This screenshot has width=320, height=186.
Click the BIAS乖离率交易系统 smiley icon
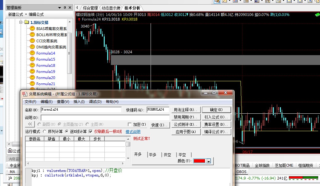32,28
